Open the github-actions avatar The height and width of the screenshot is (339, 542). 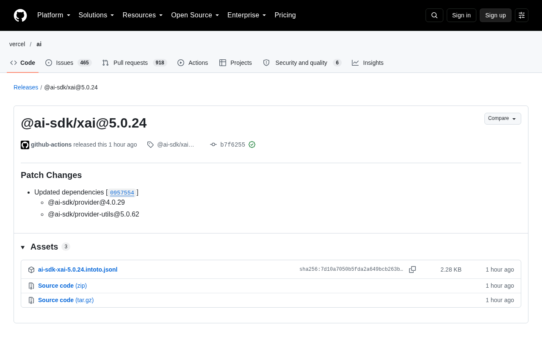click(25, 145)
